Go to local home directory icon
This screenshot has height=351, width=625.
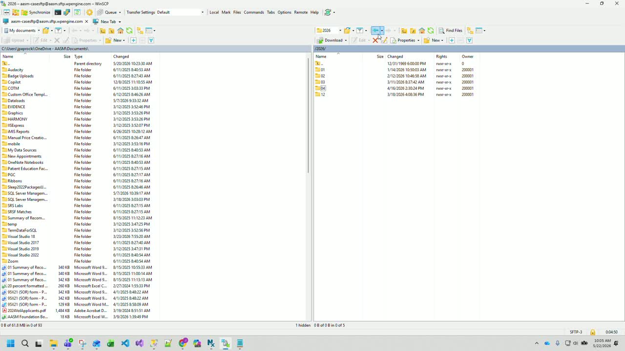[120, 31]
